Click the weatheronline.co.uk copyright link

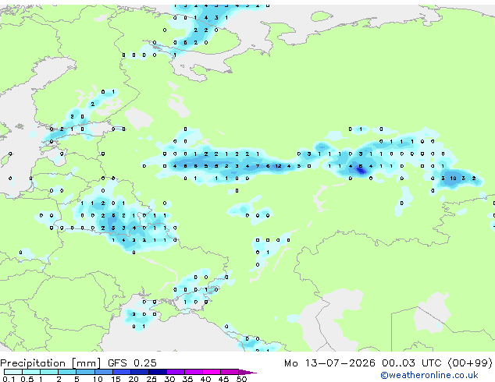pyautogui.click(x=429, y=375)
